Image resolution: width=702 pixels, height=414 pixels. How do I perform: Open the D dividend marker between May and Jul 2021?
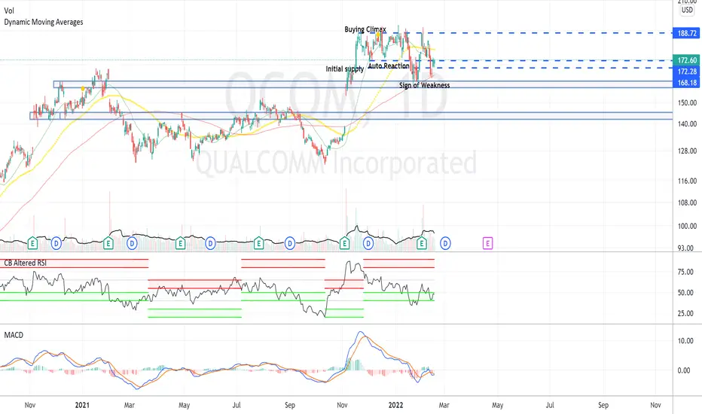(210, 243)
